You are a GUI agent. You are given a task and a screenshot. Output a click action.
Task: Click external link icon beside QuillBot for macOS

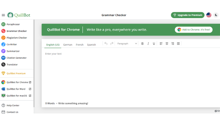click(30, 96)
